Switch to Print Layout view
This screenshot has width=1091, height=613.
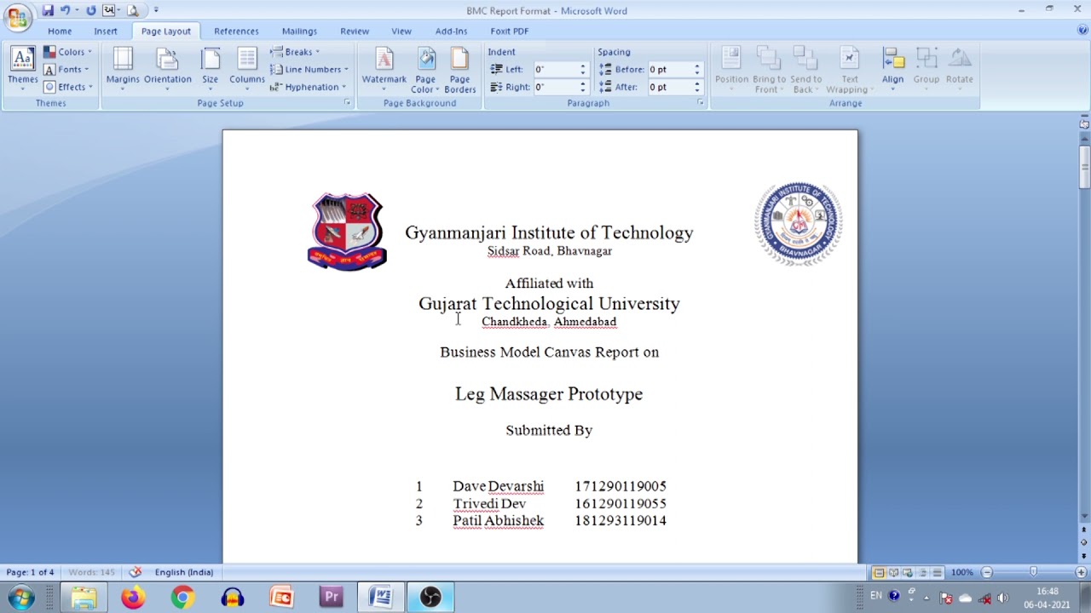pyautogui.click(x=879, y=573)
